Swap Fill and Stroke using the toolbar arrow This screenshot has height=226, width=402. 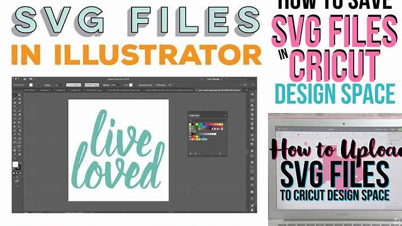[21, 162]
